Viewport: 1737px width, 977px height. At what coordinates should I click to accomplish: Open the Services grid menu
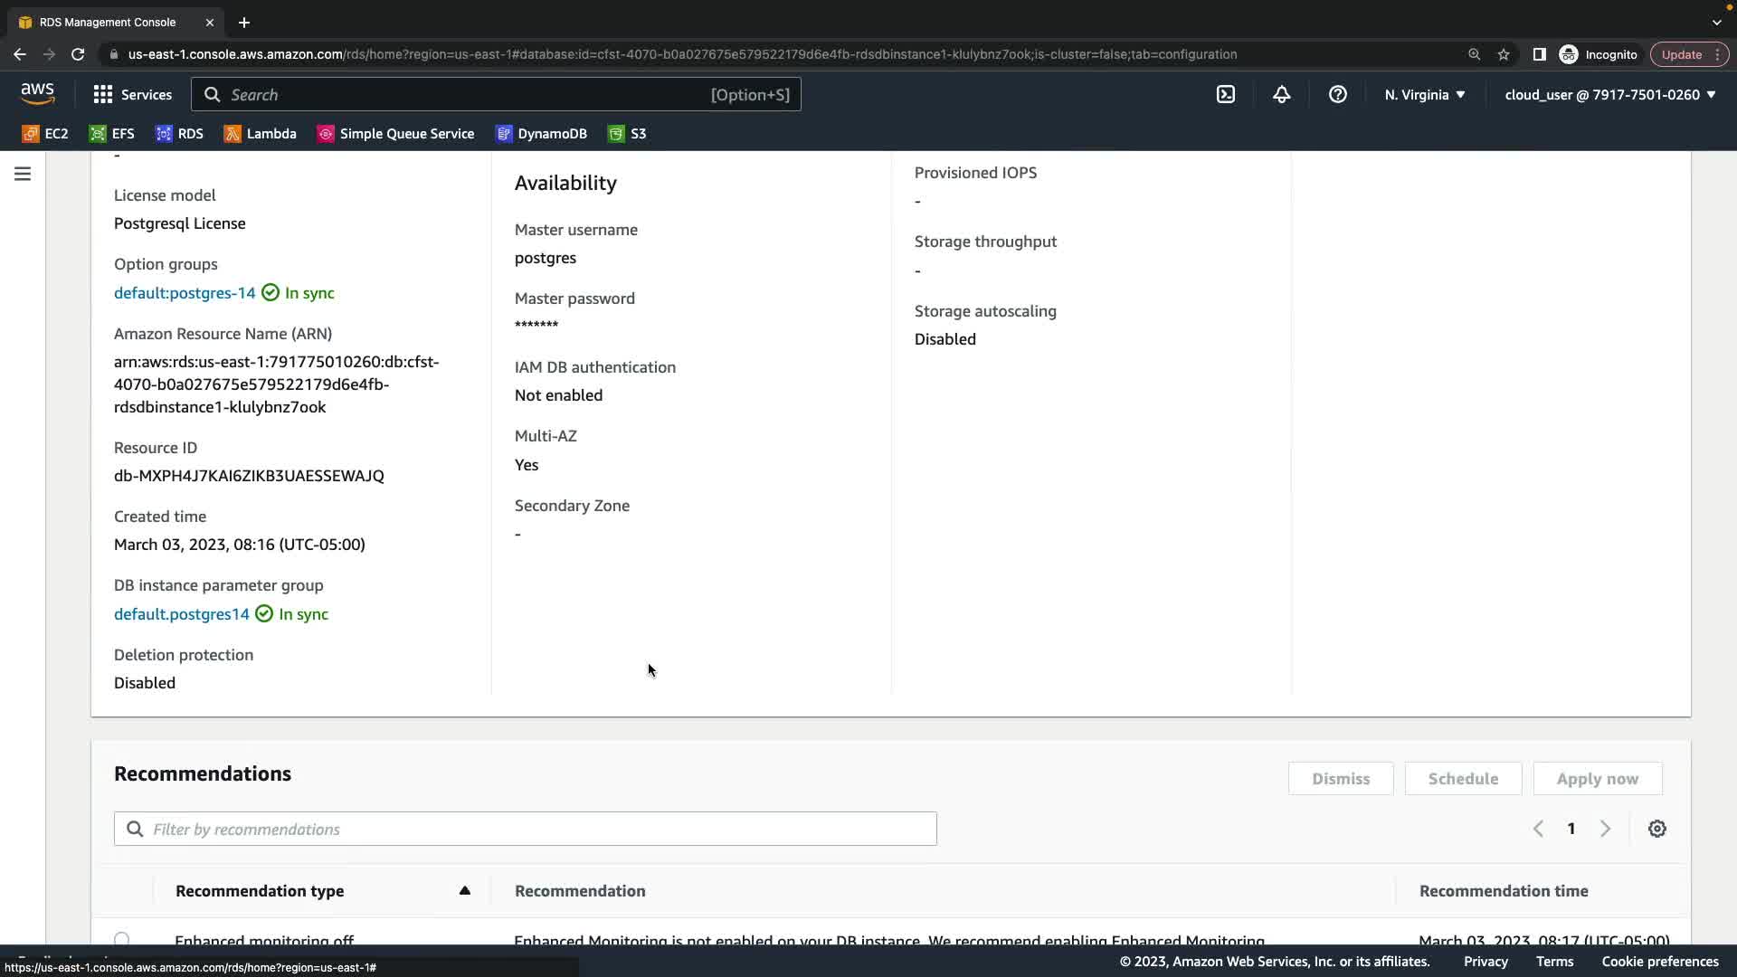(132, 94)
